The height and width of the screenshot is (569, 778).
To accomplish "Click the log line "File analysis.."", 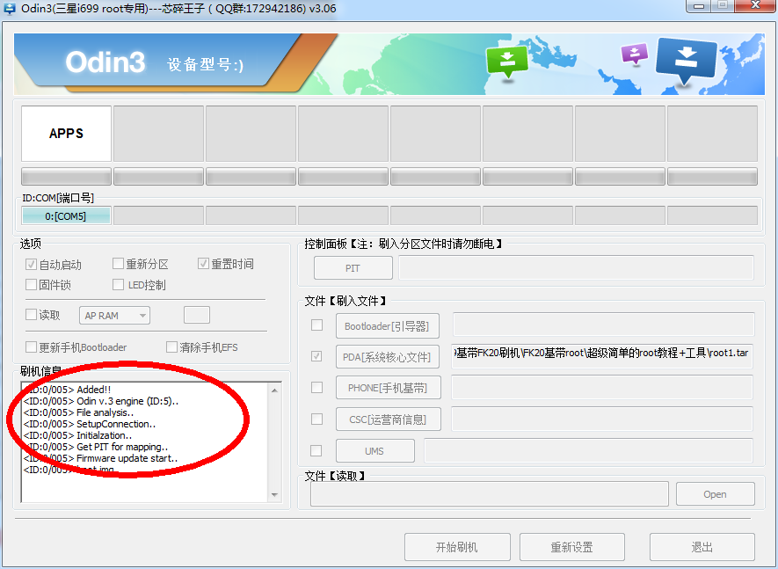I will pos(78,412).
